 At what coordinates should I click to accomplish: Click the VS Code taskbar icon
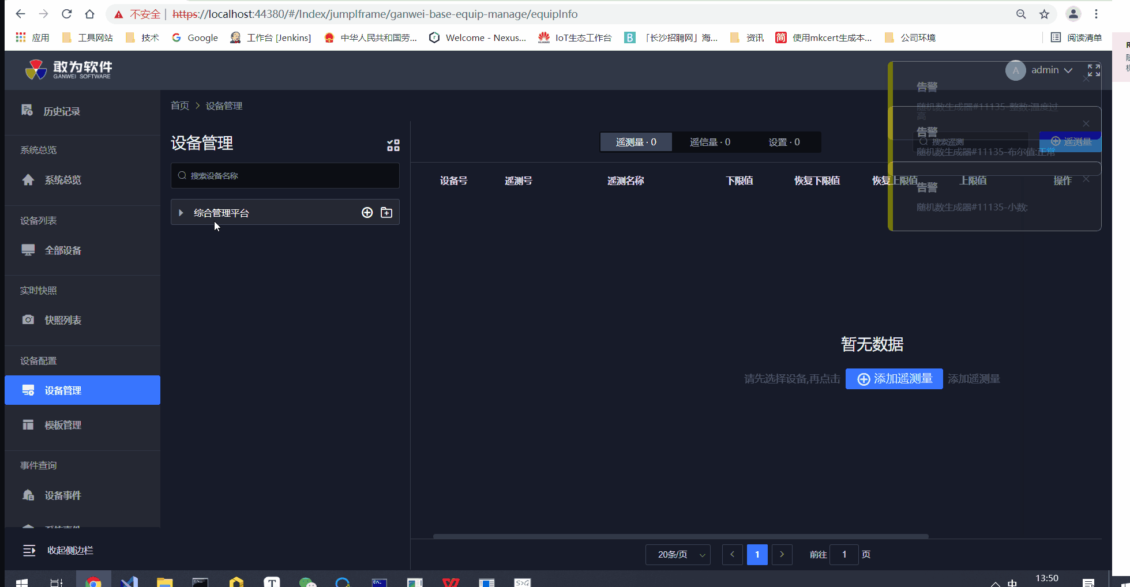pos(129,582)
